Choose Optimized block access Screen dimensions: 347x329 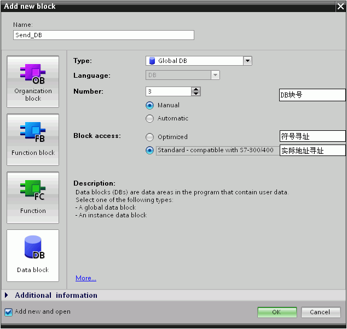[149, 137]
